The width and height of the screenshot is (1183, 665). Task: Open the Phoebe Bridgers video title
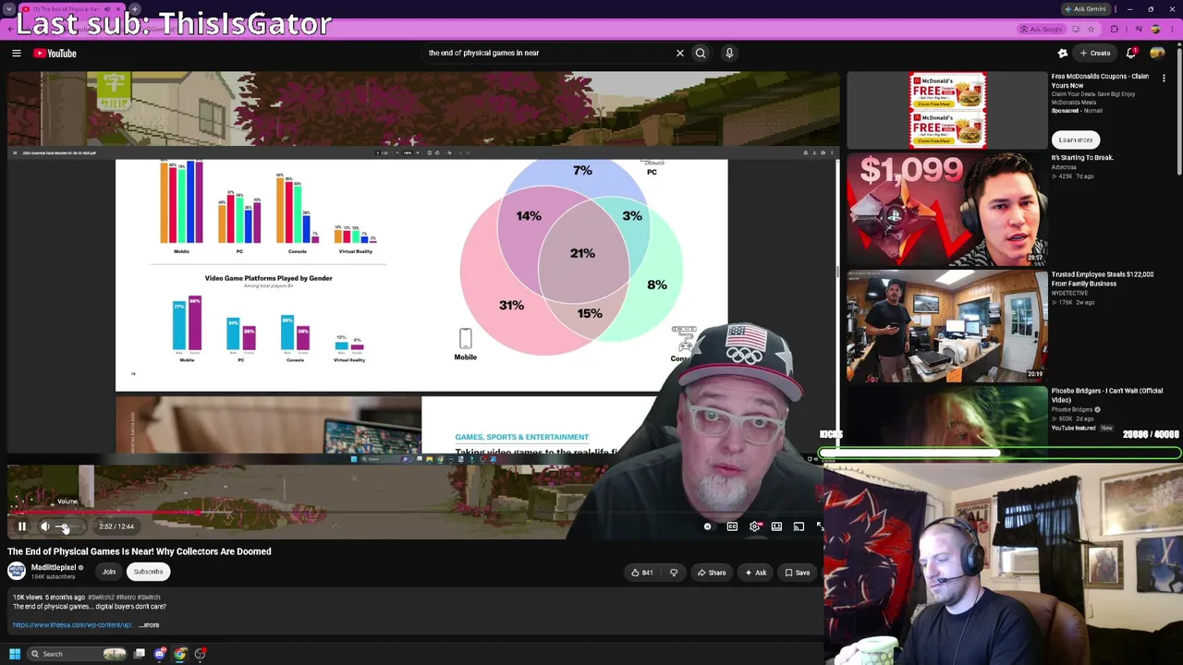pyautogui.click(x=1106, y=395)
